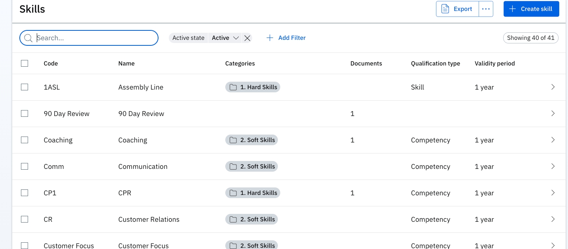568x249 pixels.
Task: Click the folder icon in Assembly Line's category
Action: click(233, 87)
